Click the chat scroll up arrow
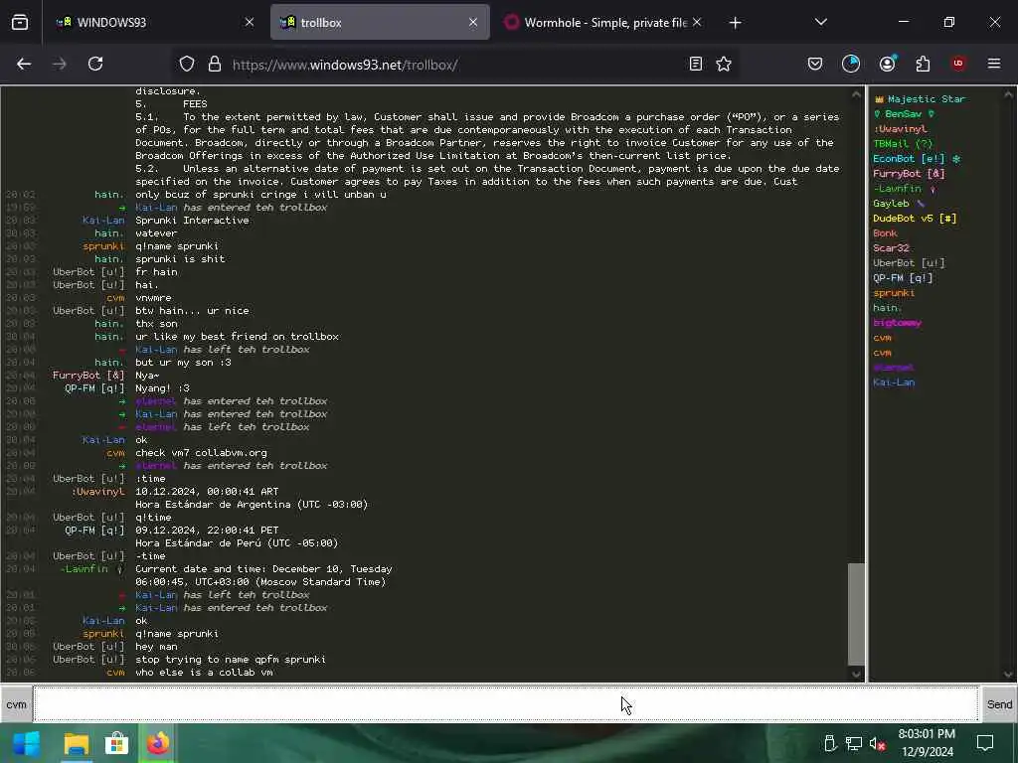Viewport: 1018px width, 763px height. click(856, 94)
